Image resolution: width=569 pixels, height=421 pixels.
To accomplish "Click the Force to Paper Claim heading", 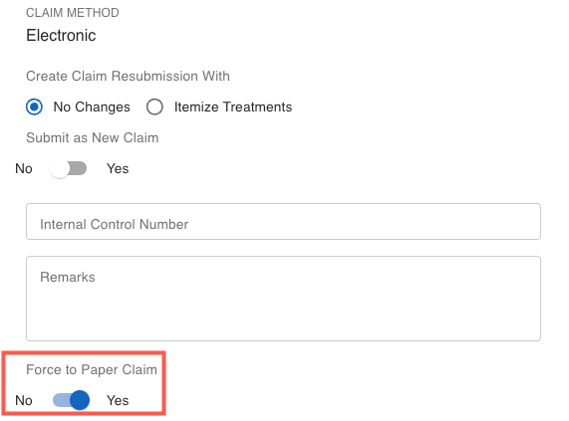I will tap(92, 370).
